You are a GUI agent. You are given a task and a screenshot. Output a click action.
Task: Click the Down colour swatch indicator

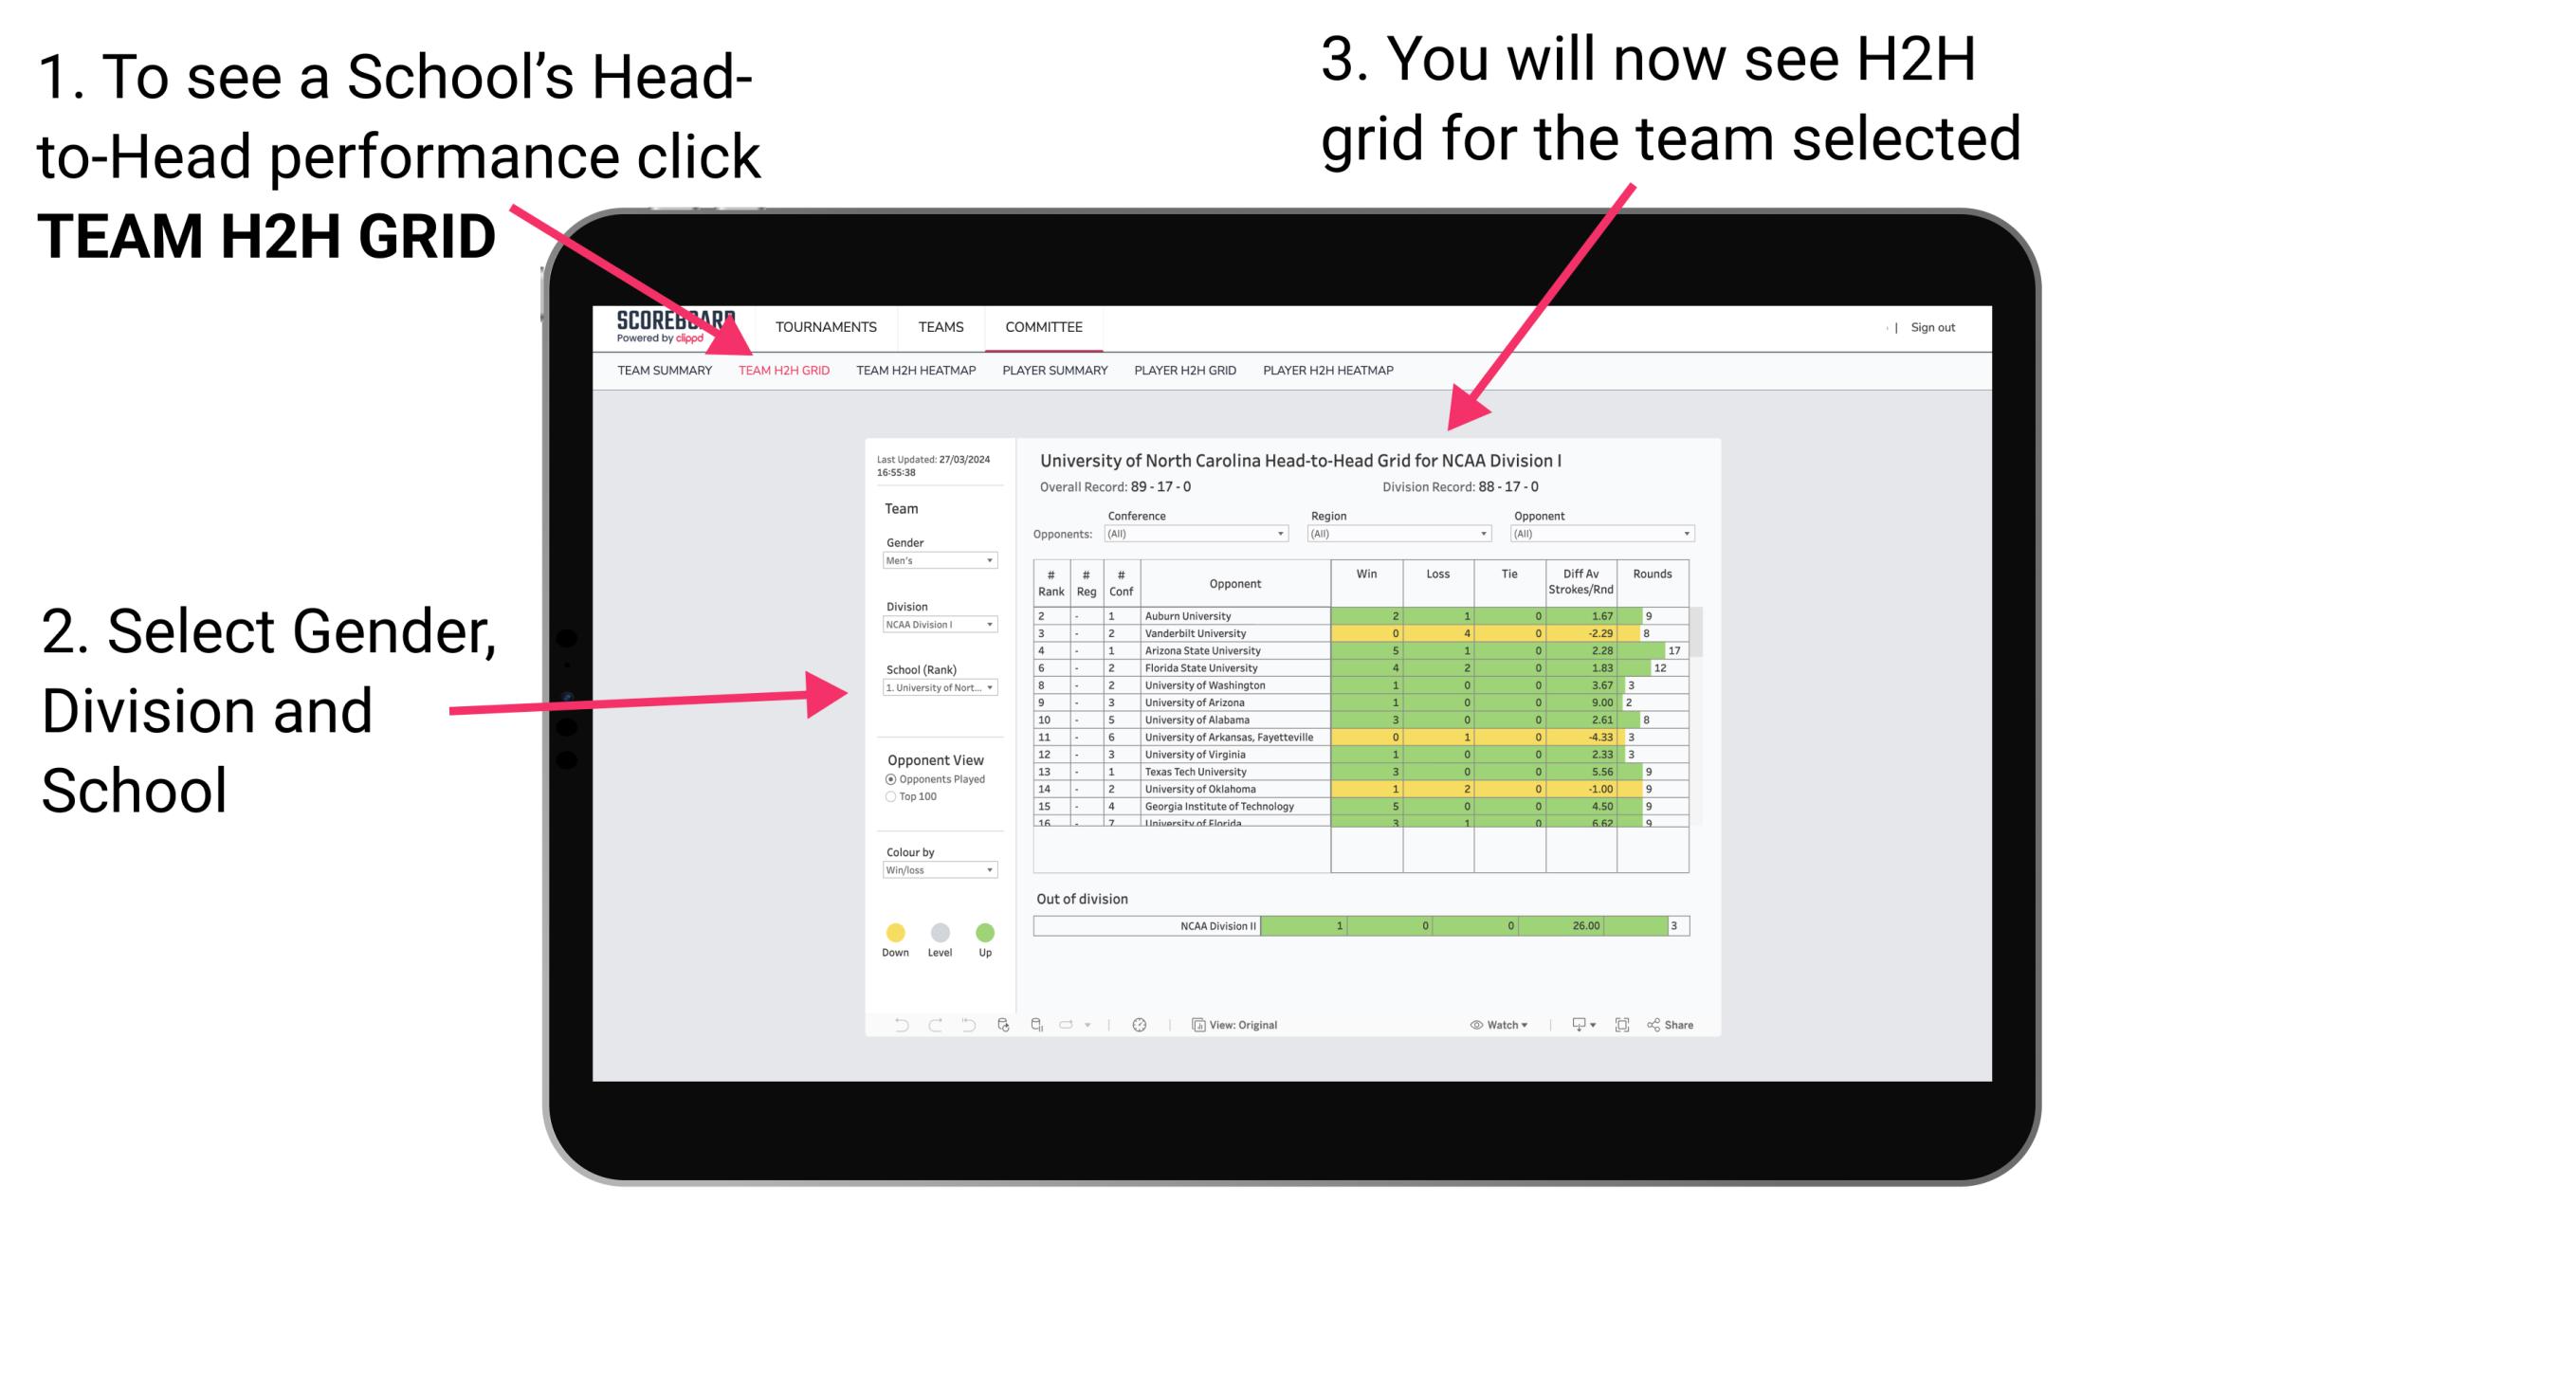896,930
